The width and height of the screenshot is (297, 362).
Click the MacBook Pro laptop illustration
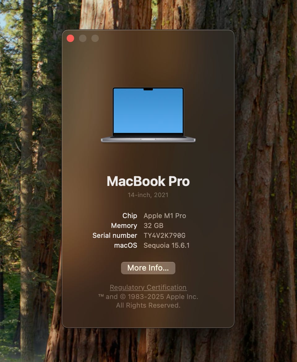148,115
